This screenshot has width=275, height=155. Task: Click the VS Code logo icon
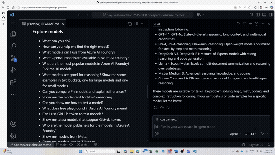pos(12,15)
